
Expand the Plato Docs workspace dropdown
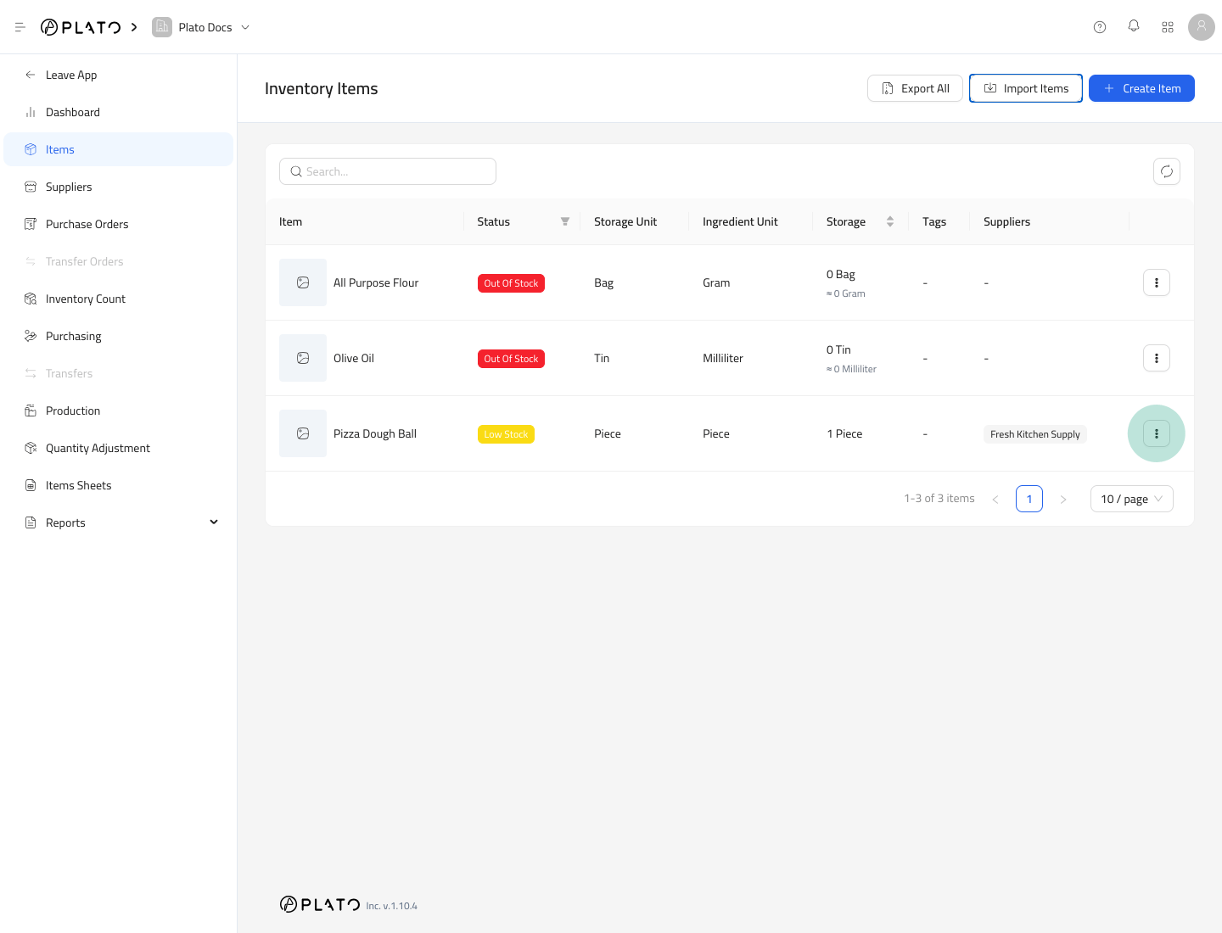[245, 27]
